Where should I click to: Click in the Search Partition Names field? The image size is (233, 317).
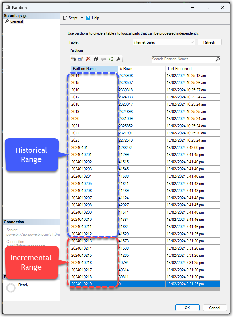(x=183, y=59)
